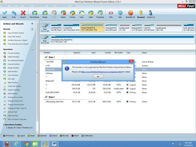The height and width of the screenshot is (147, 196).
Task: Collapse the Actions and Wizards panel
Action: (32, 24)
